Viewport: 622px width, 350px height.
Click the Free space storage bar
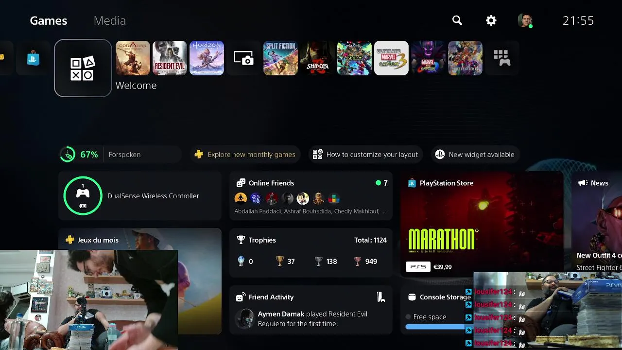tap(435, 327)
